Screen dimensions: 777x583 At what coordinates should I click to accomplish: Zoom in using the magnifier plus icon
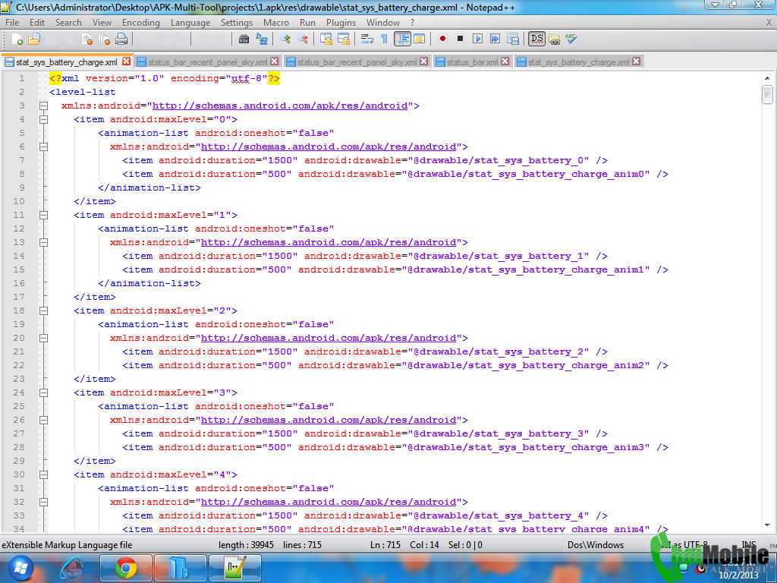tap(285, 39)
